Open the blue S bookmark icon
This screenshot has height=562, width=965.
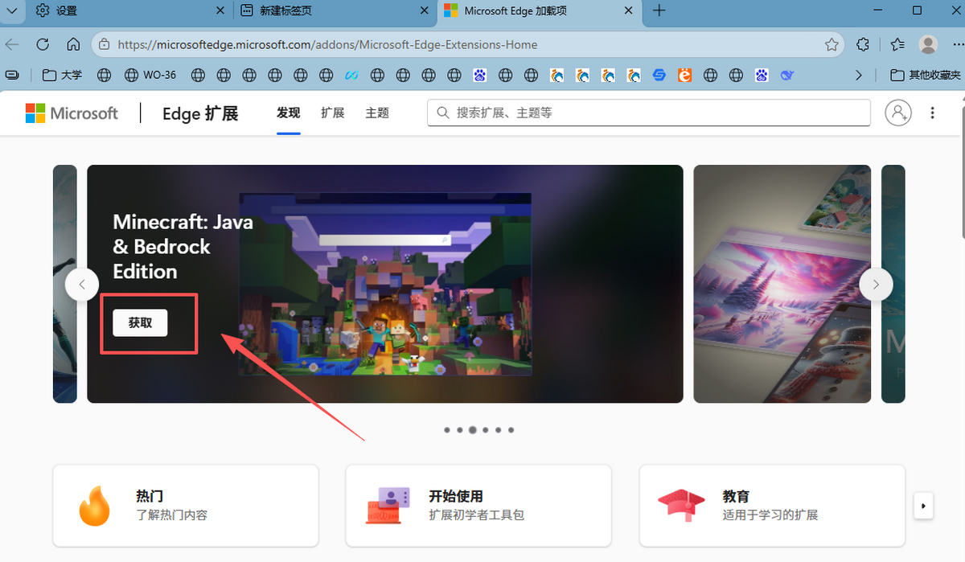659,75
